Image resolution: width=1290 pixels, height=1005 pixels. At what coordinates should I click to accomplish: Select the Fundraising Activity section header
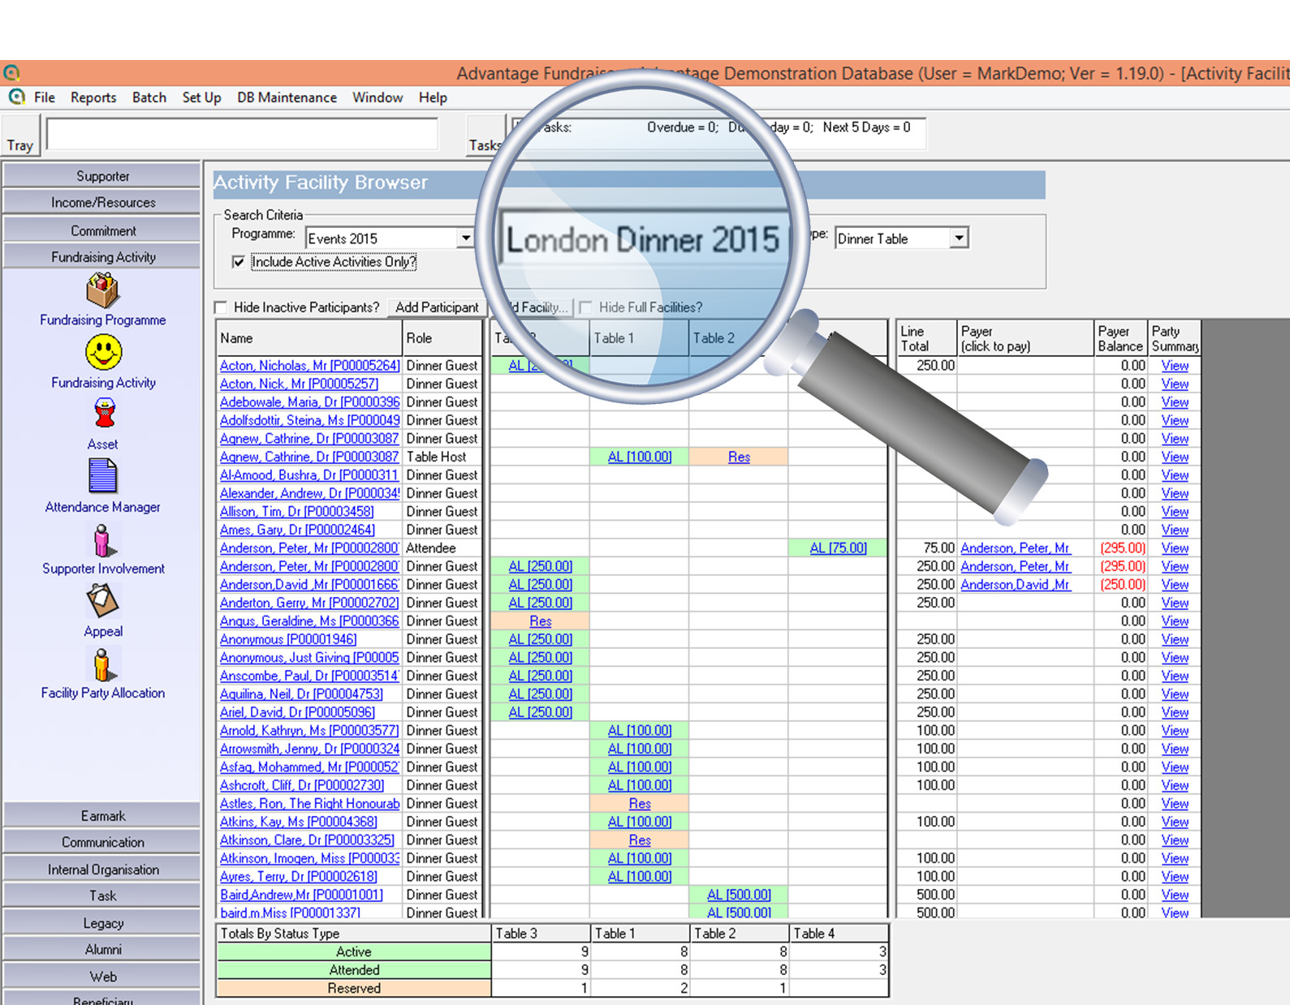click(x=102, y=257)
